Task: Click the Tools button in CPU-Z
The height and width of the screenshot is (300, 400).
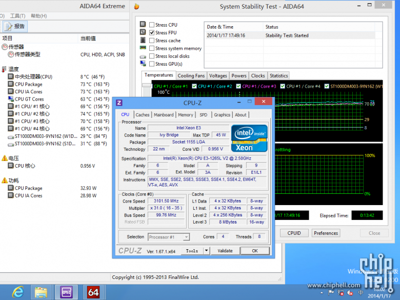Action: (192, 251)
